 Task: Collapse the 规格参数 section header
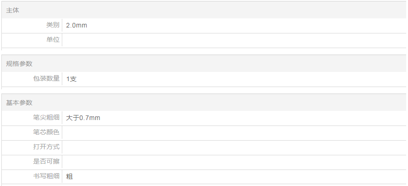coord(19,64)
